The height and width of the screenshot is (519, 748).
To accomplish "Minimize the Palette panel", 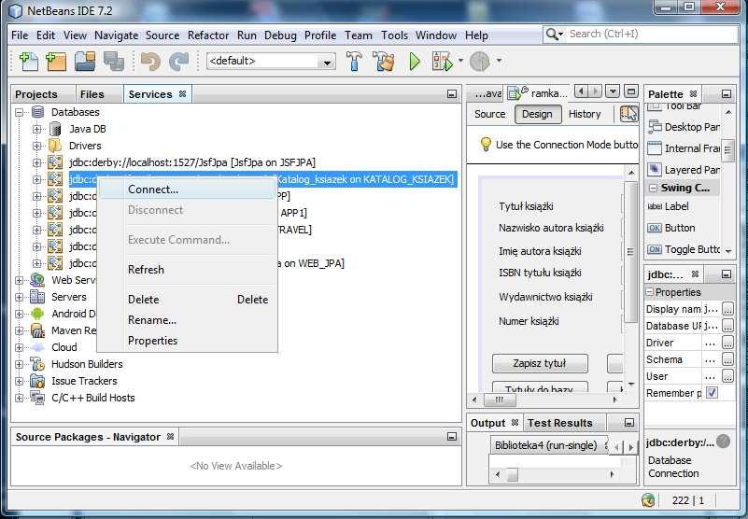I will point(727,94).
